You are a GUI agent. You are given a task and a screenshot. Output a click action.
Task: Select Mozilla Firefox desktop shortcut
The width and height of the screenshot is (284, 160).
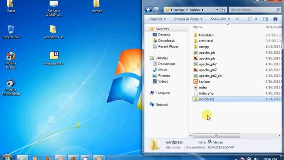point(11,60)
